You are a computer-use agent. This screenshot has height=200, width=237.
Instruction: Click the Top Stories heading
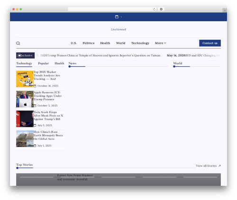pyautogui.click(x=24, y=165)
